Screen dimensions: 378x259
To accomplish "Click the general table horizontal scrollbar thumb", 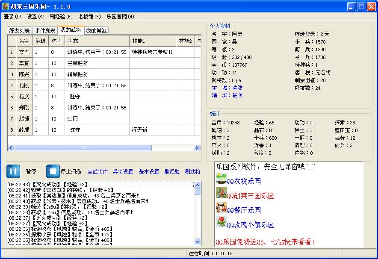I will click(83, 148).
